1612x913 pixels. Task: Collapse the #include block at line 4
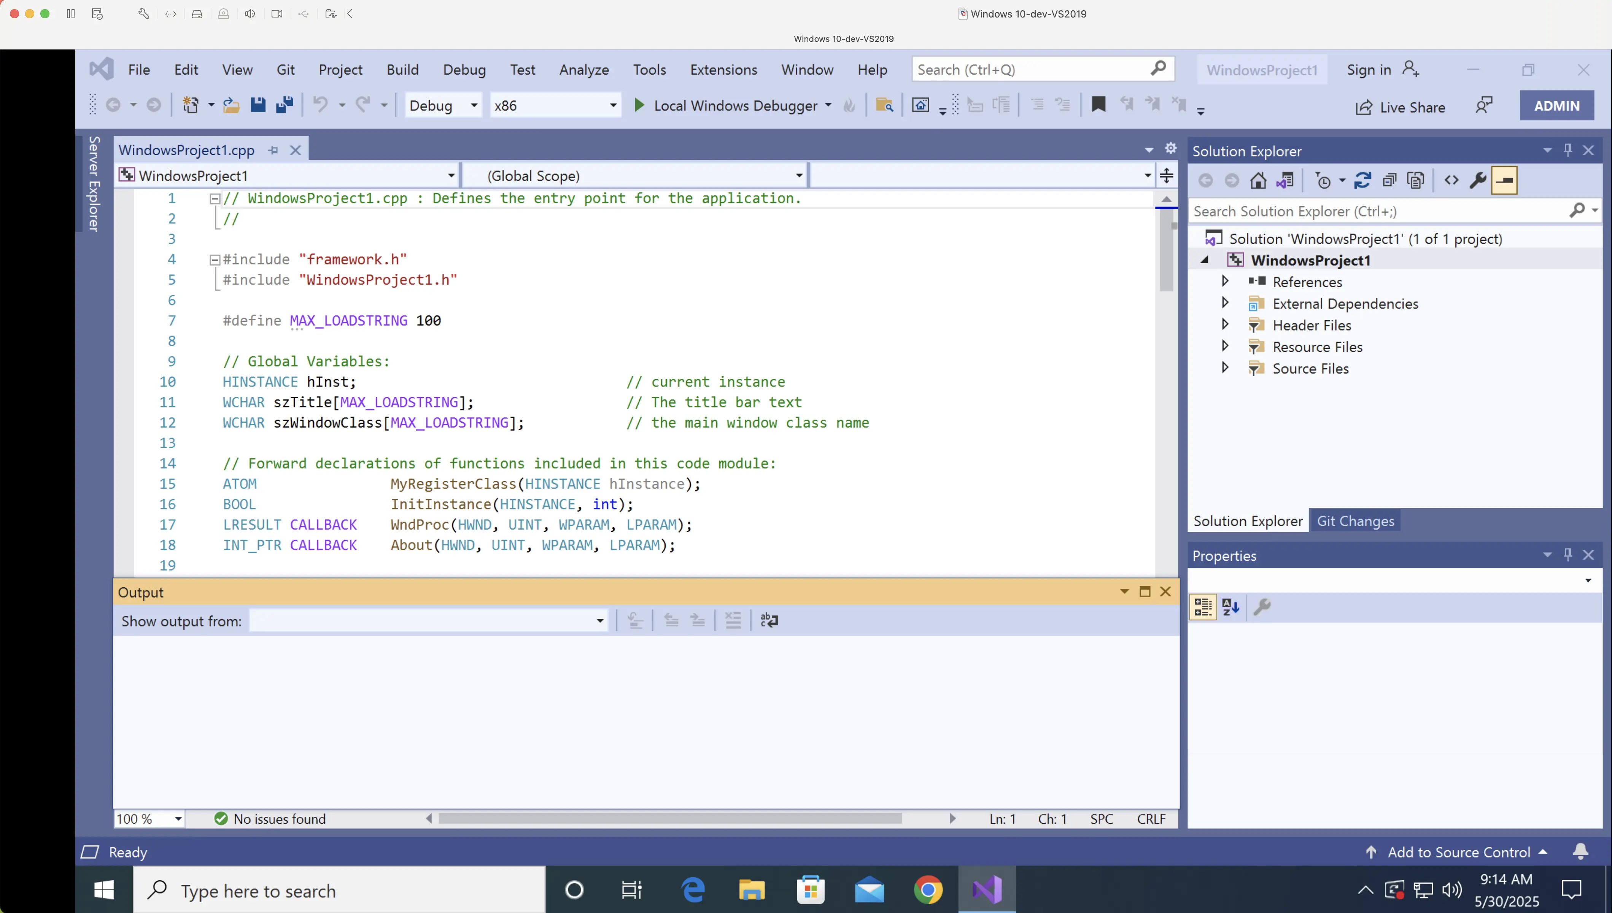215,259
